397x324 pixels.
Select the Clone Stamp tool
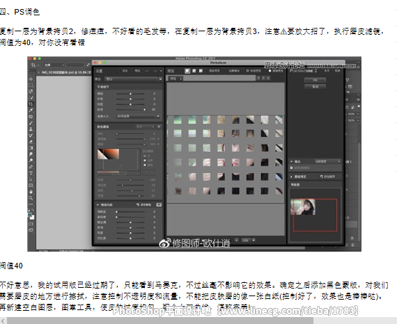[31, 129]
